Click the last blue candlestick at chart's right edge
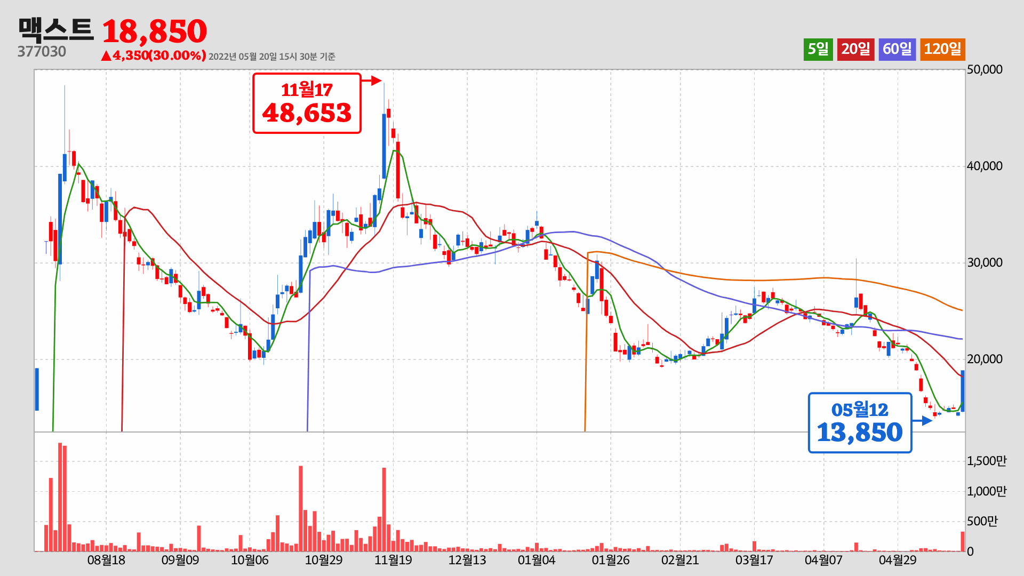 963,391
